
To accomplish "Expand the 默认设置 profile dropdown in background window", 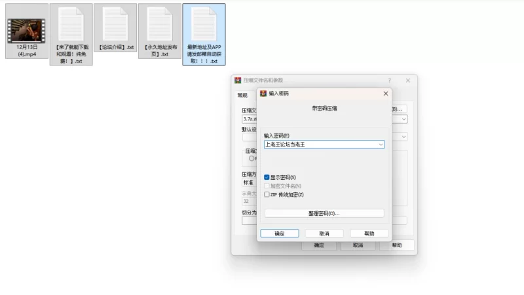I will tap(403, 137).
